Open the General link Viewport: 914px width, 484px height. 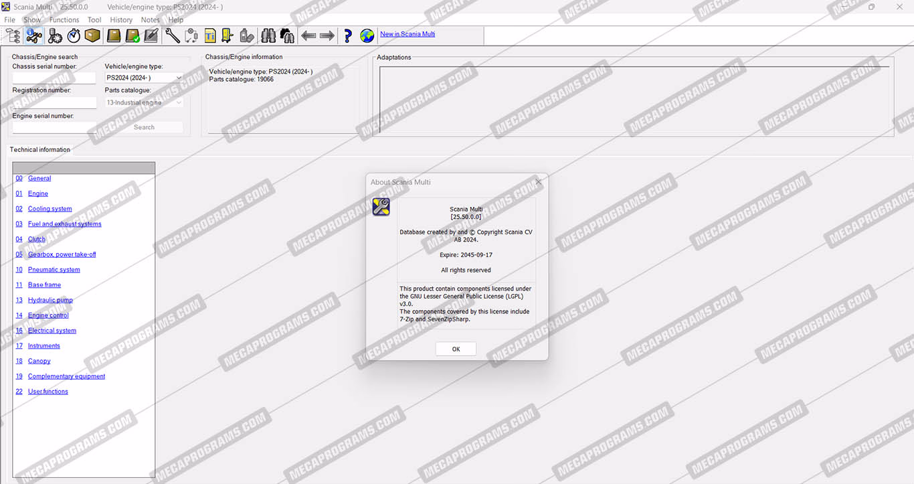click(x=39, y=179)
